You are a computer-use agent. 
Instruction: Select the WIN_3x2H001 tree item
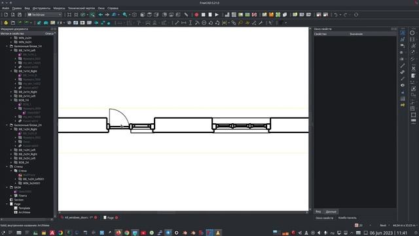click(x=31, y=184)
